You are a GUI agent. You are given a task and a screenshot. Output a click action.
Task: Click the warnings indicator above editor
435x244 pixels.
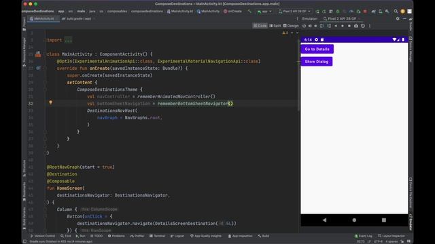pos(285,33)
